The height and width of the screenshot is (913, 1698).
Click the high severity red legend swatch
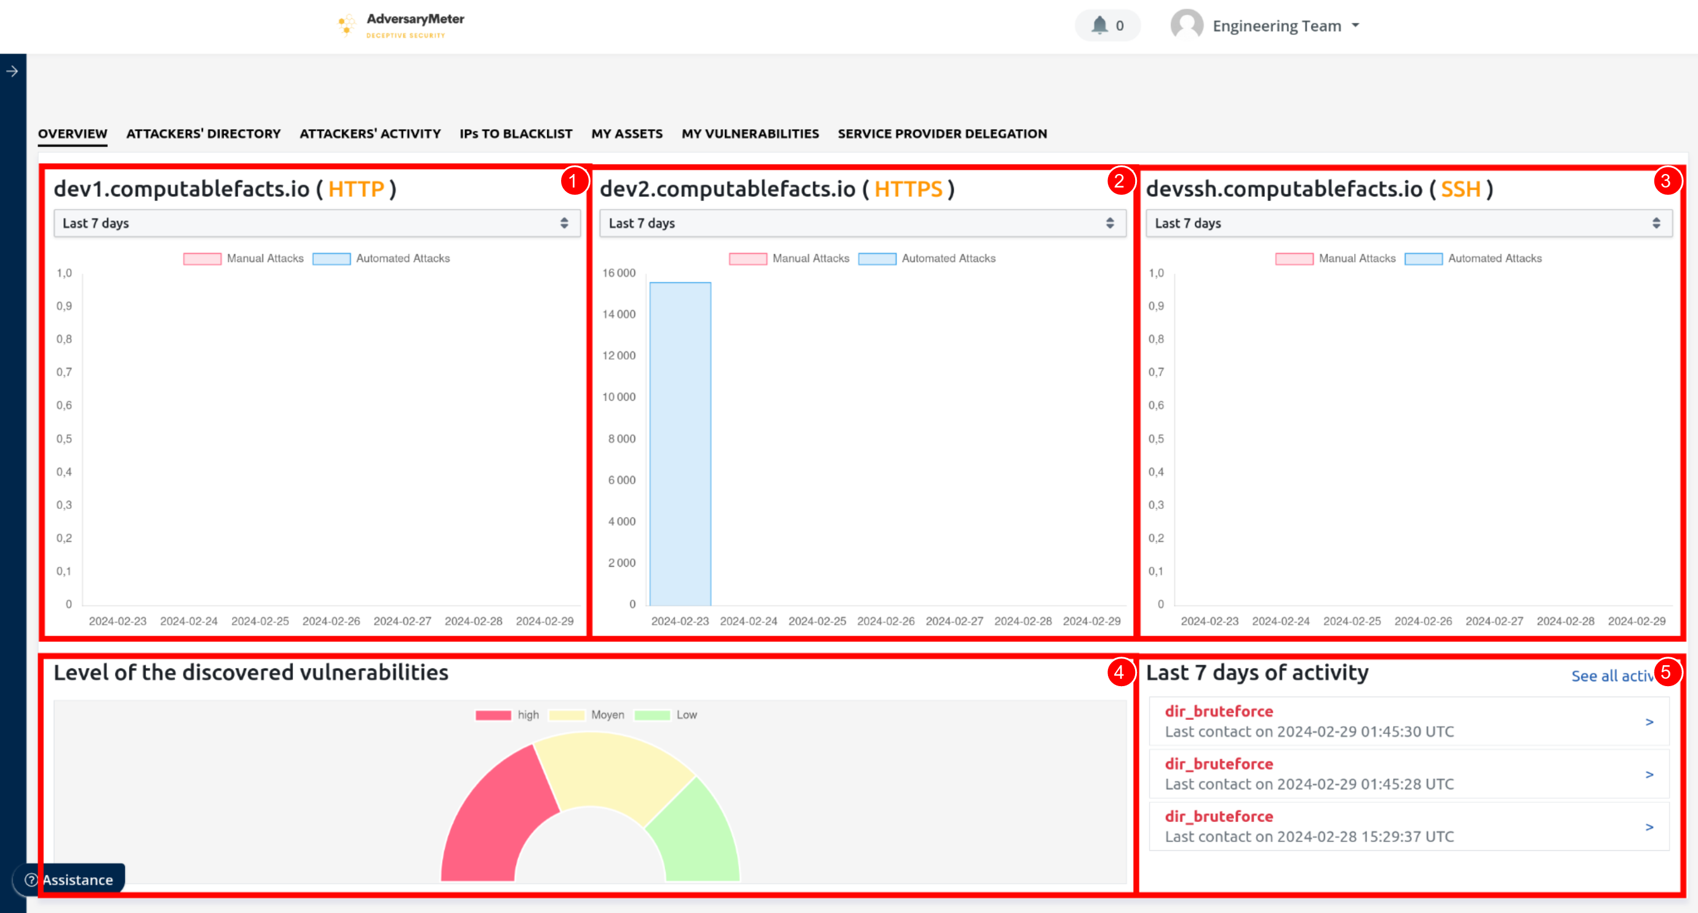point(493,716)
